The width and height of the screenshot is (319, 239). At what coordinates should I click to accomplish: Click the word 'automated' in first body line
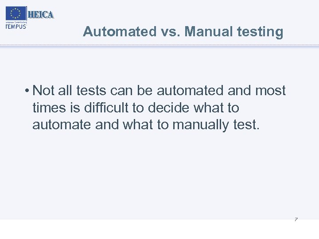(x=190, y=91)
